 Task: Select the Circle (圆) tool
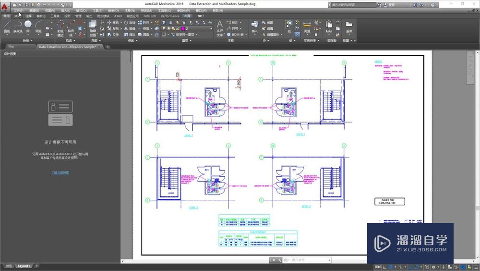(x=28, y=27)
